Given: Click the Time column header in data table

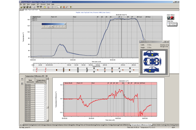Looking at the screenshot, I should pyautogui.click(x=30, y=81).
